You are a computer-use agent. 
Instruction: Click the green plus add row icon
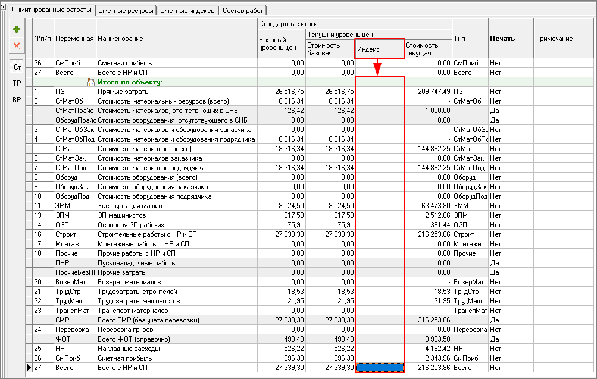click(17, 29)
